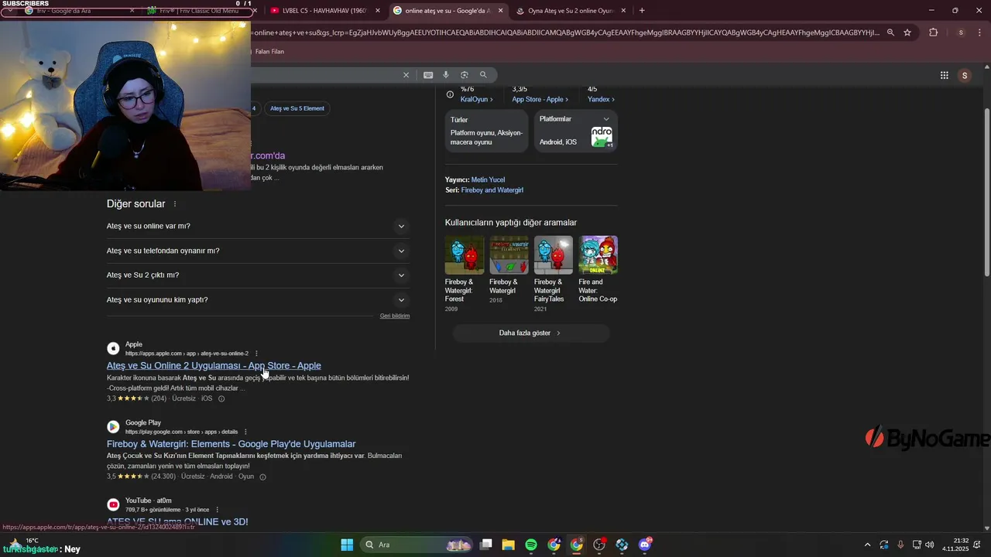Viewport: 991px width, 557px height.
Task: Open the Android platform icon
Action: pyautogui.click(x=602, y=137)
